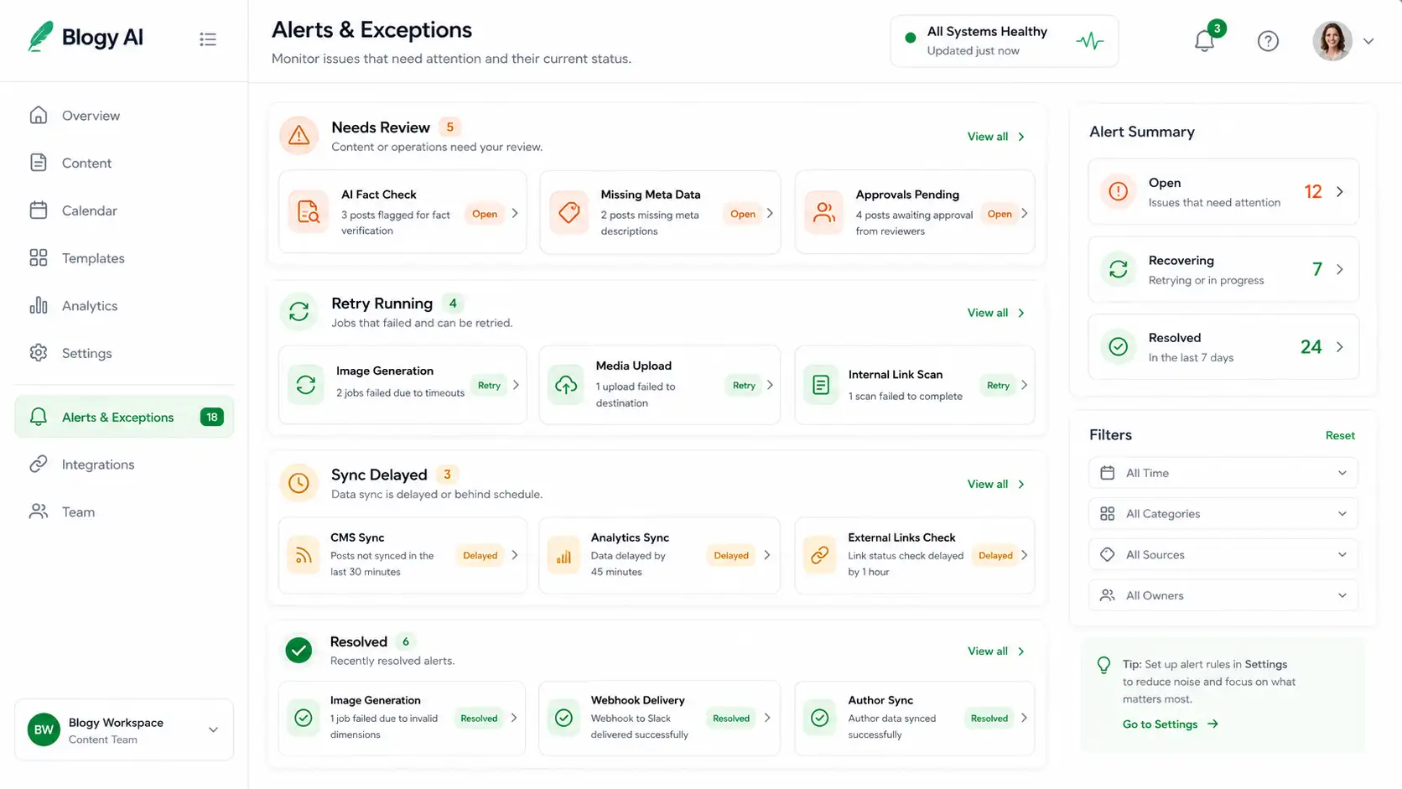Click the Sync Delayed clock icon
The height and width of the screenshot is (789, 1402).
[x=299, y=483]
